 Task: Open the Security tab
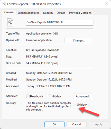48,13
